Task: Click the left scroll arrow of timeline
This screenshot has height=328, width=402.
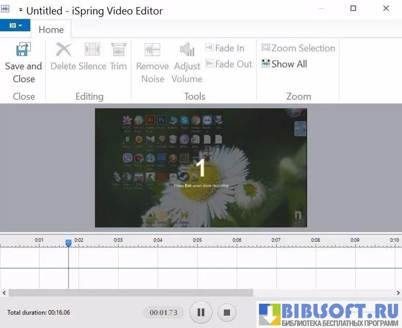Action: 4,292
